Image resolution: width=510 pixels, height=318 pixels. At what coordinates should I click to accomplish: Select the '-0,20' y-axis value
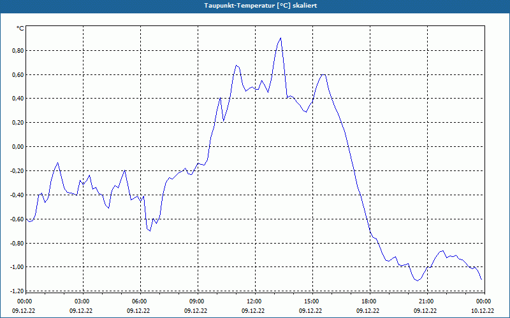[18, 170]
